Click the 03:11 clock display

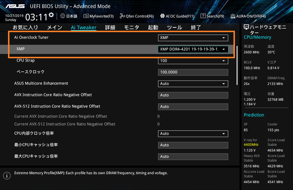(36, 17)
